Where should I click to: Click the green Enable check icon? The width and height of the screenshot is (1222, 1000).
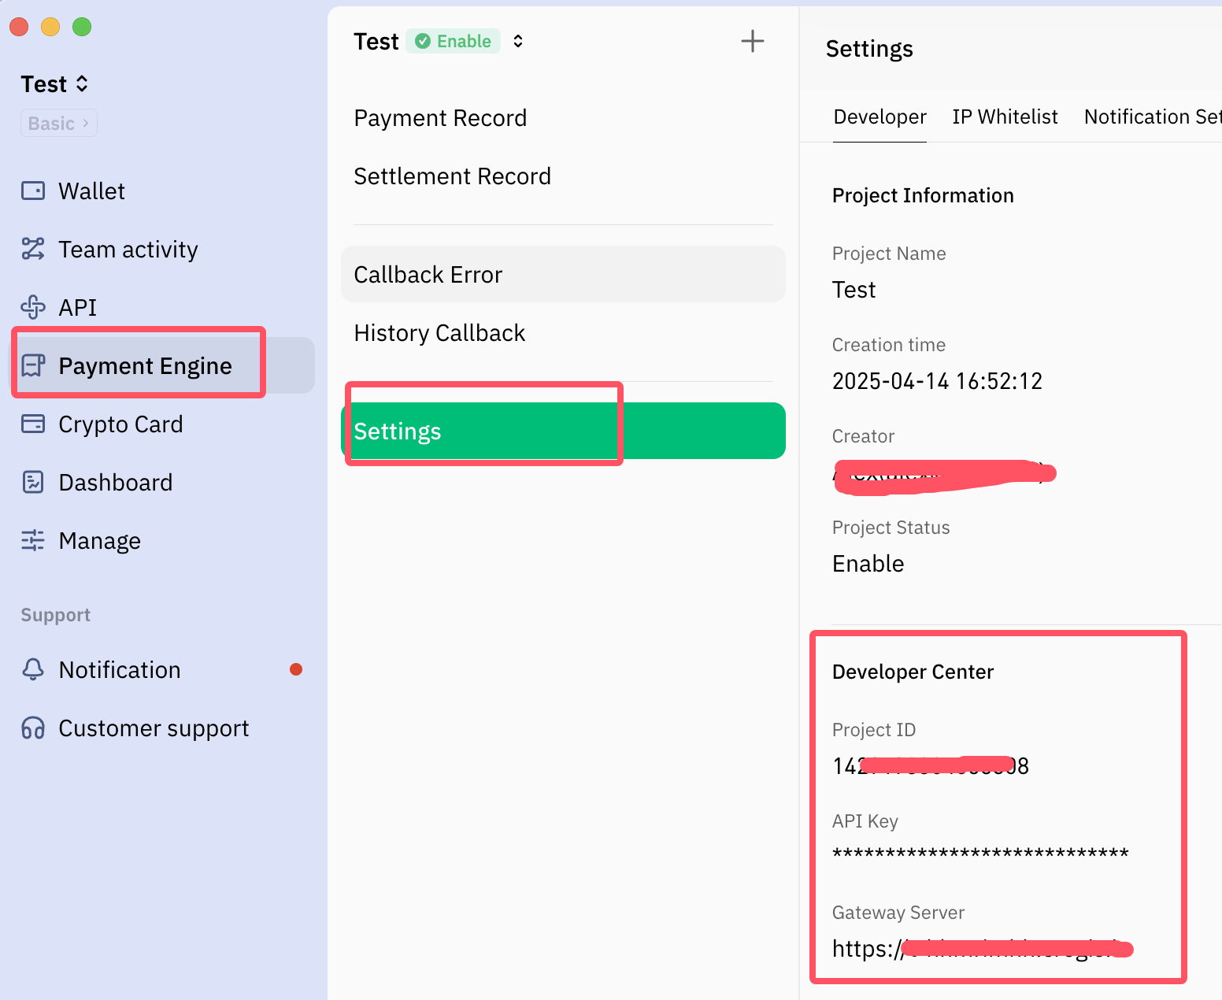click(423, 41)
